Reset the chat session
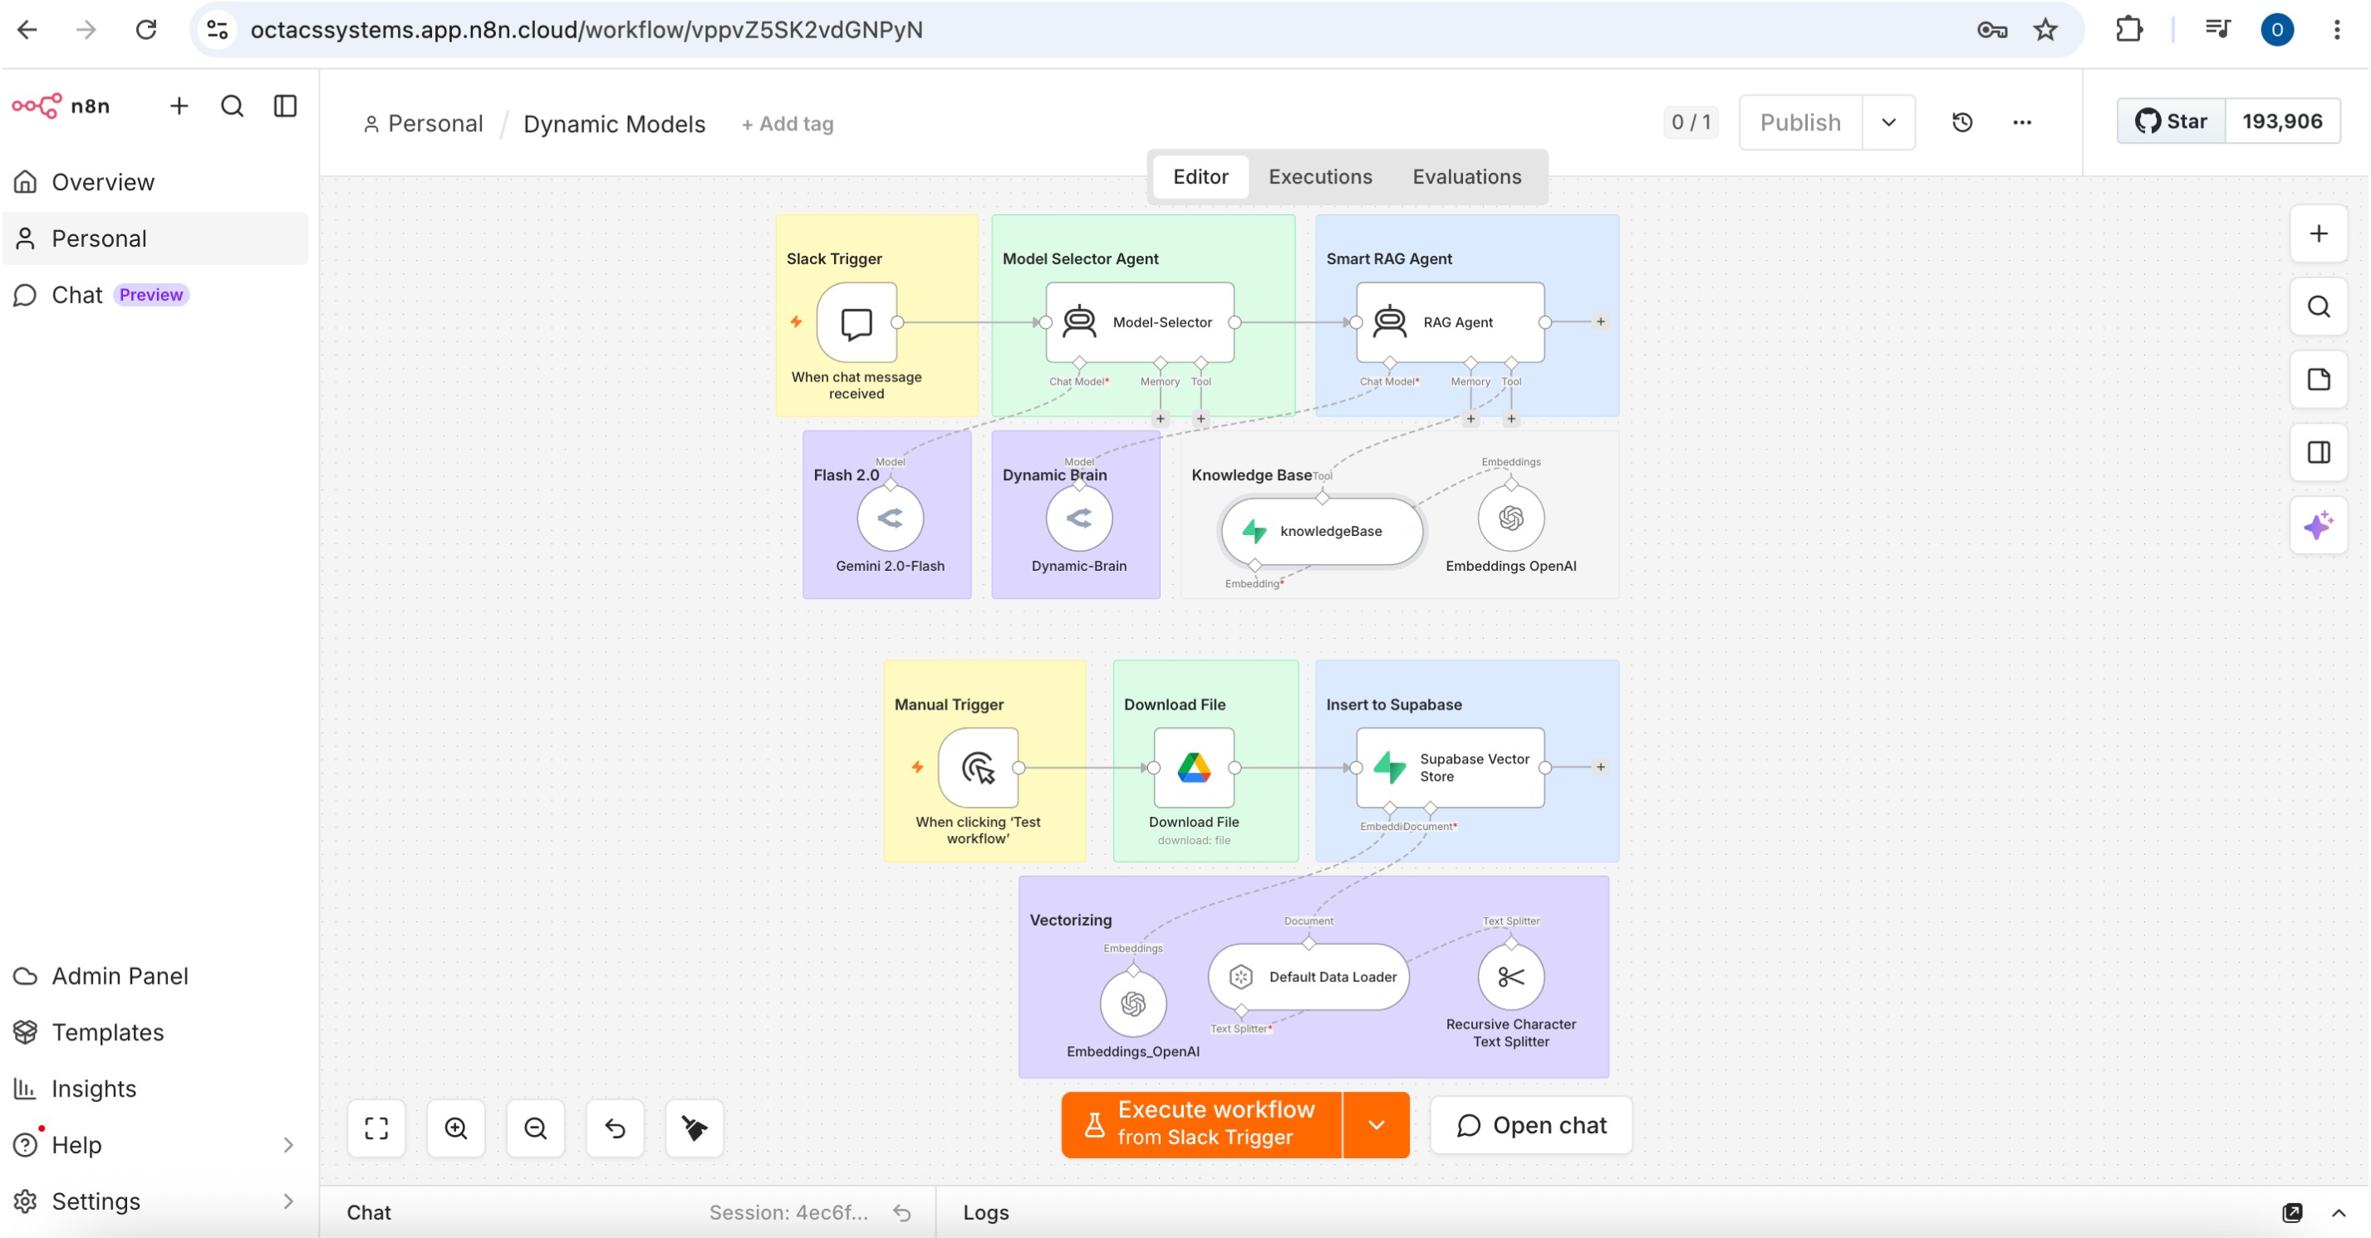Viewport: 2371px width, 1238px height. (902, 1213)
